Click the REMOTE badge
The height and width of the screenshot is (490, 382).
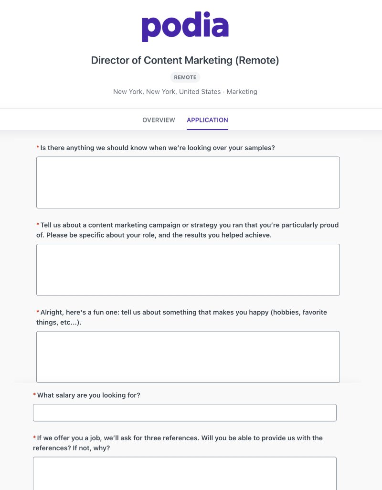185,77
